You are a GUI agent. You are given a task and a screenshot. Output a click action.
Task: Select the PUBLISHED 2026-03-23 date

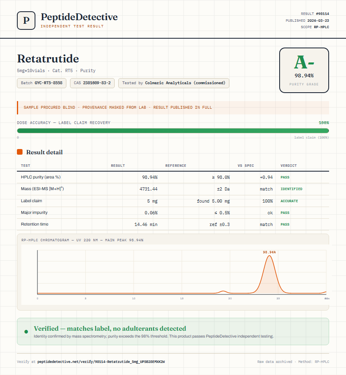pos(307,21)
